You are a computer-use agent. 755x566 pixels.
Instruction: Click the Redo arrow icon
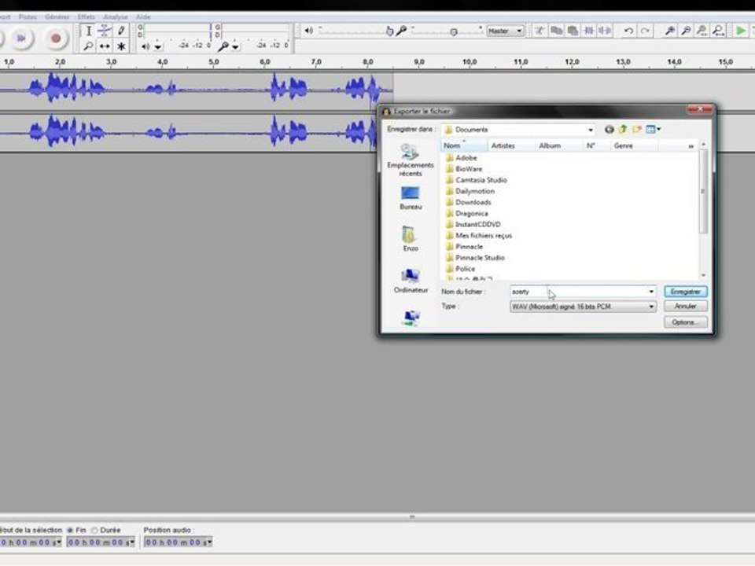pyautogui.click(x=645, y=31)
